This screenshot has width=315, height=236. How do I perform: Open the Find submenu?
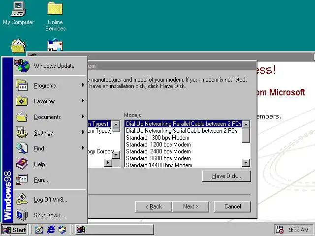click(x=50, y=148)
